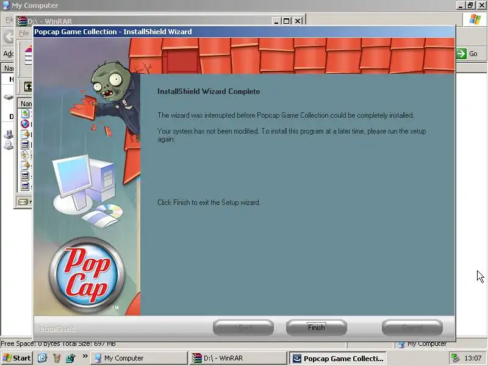Click My Computer status bar zone icon
The width and height of the screenshot is (488, 366).
(401, 344)
